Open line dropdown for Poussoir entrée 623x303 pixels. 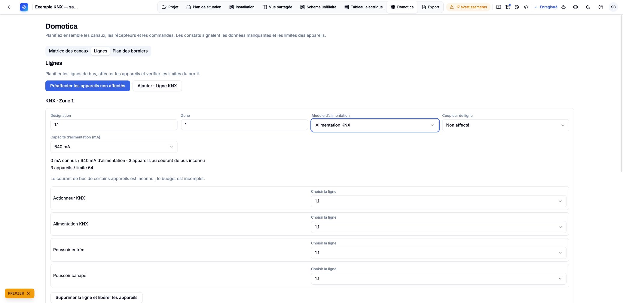(438, 253)
